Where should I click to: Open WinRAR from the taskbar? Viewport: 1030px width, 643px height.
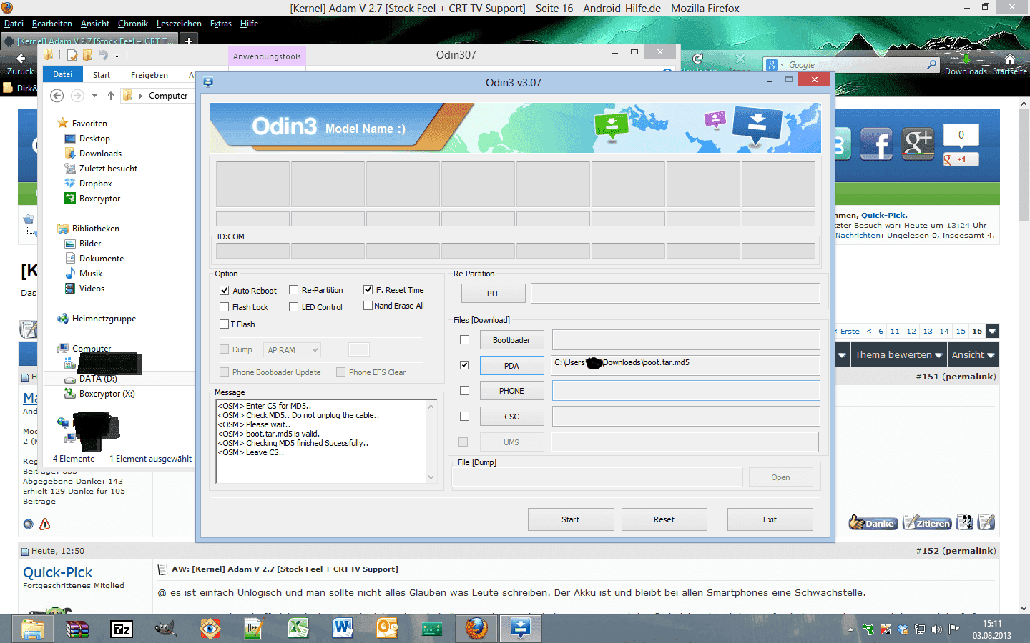(x=77, y=629)
